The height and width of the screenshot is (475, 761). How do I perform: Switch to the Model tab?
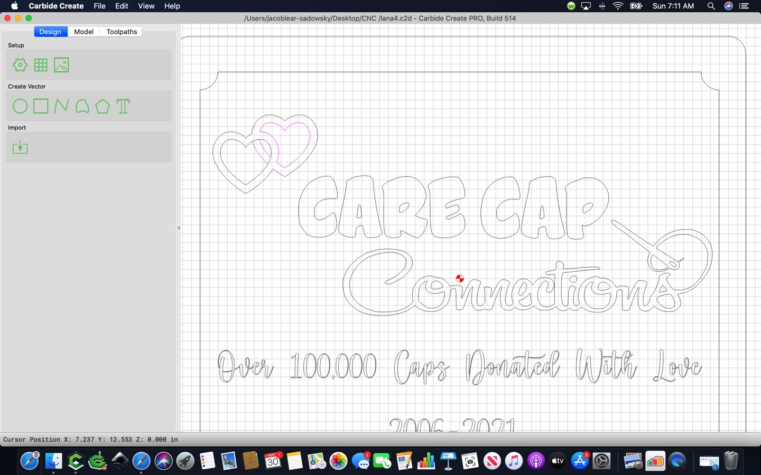point(83,32)
